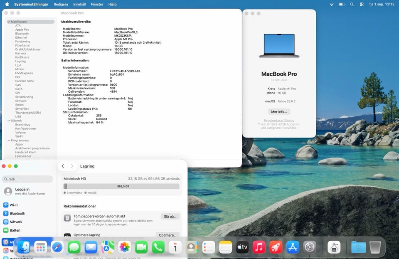399x259 pixels.
Task: Collapse the Programvara section in sidebar
Action: 9,141
